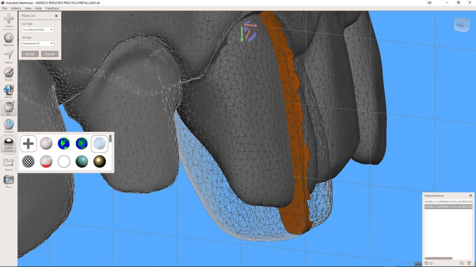Image resolution: width=476 pixels, height=267 pixels.
Task: Apply the teal shader
Action: click(82, 161)
